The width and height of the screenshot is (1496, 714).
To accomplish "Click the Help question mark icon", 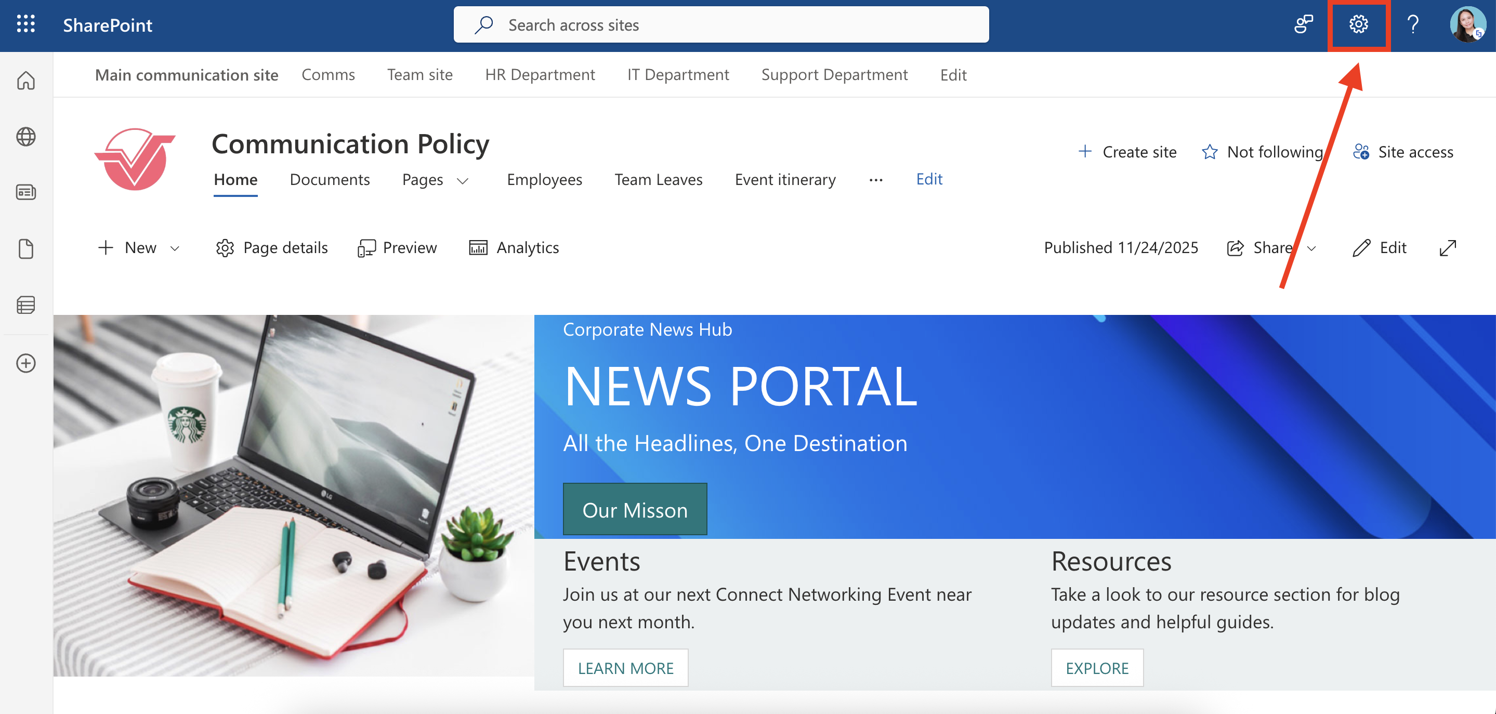I will coord(1412,24).
